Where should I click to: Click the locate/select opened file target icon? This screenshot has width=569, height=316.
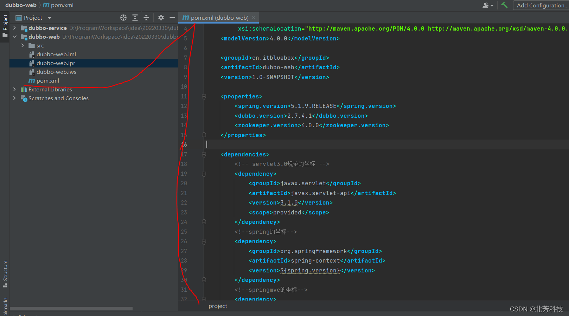pyautogui.click(x=123, y=18)
